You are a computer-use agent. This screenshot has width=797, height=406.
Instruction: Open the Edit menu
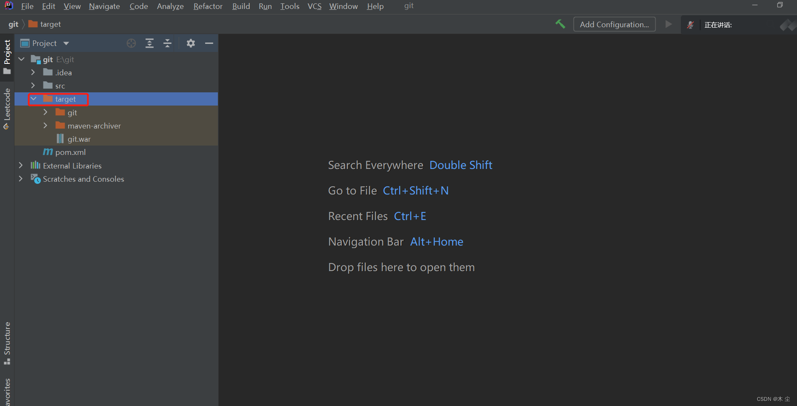pos(49,6)
